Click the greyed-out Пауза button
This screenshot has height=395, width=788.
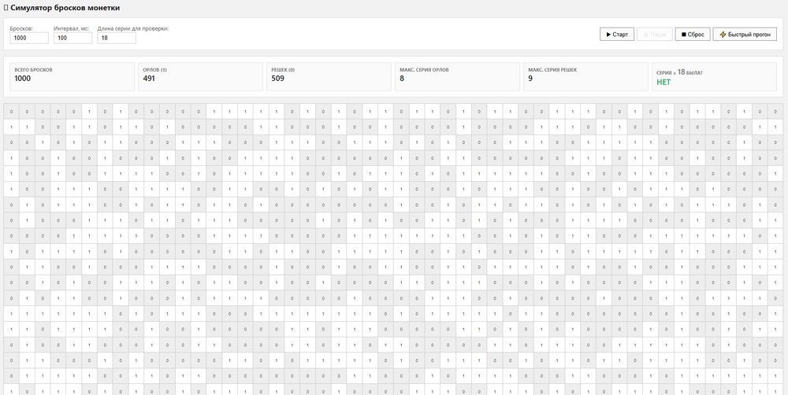tap(654, 34)
